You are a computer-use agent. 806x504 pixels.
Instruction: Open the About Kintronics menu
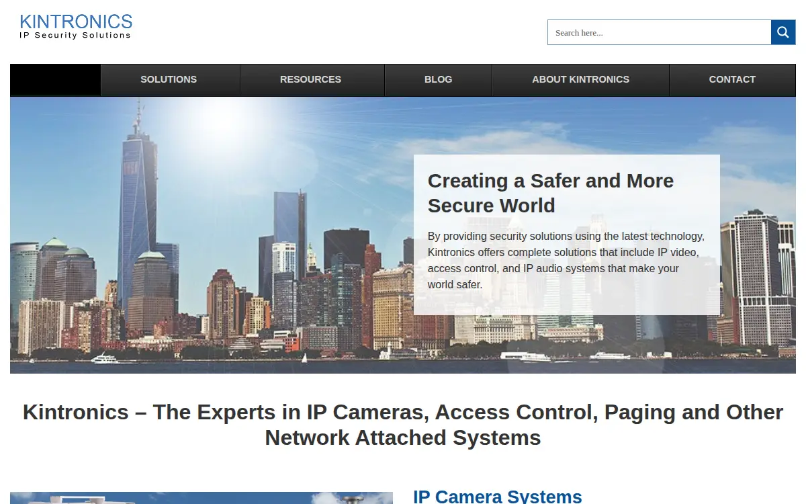(580, 79)
